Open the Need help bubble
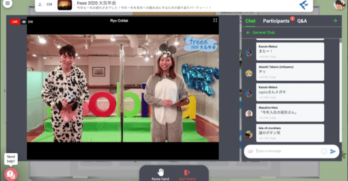 [x=11, y=159]
